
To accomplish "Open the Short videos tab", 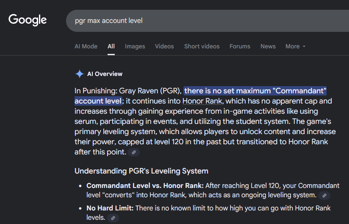I will [202, 46].
